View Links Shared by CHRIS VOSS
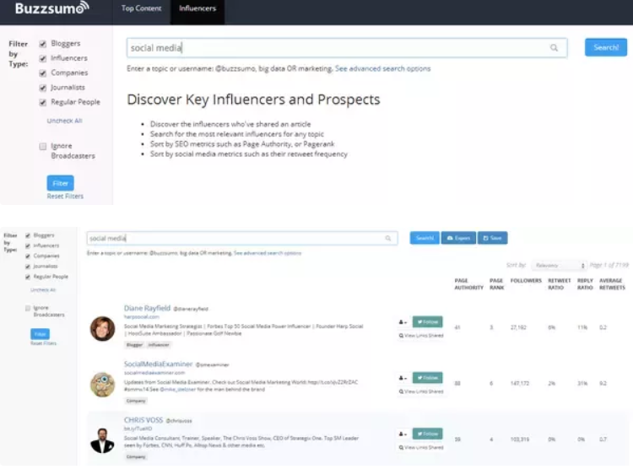The image size is (633, 469). [x=421, y=447]
